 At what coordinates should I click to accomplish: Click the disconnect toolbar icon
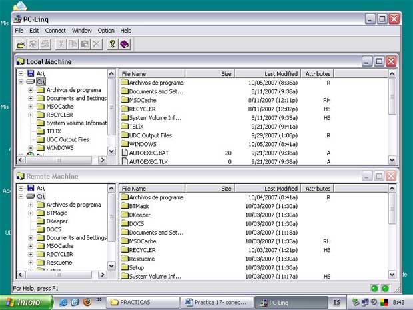pyautogui.click(x=33, y=44)
